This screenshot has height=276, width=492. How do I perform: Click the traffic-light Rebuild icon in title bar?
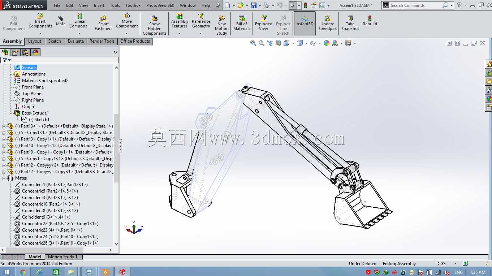click(306, 5)
